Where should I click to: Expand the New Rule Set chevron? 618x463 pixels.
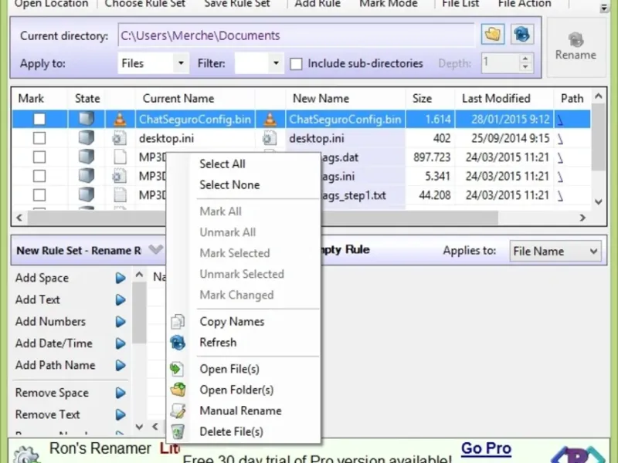pos(156,249)
